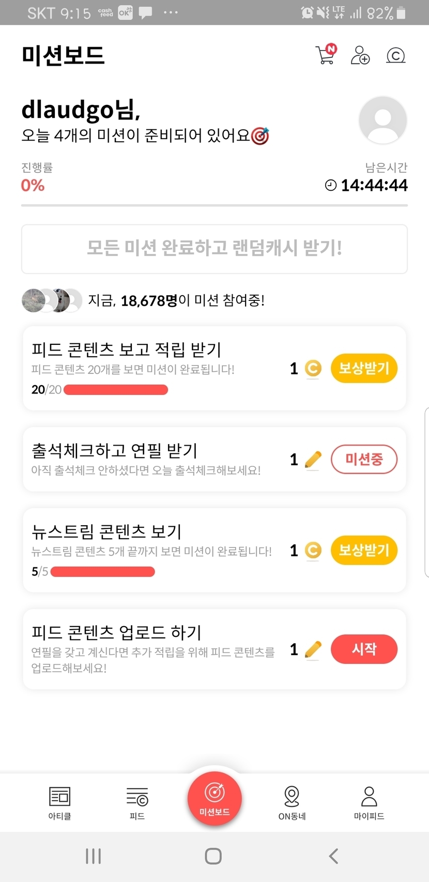
Task: Claim reward for 피드 콘텐츠 보고 적립 받기
Action: click(364, 368)
